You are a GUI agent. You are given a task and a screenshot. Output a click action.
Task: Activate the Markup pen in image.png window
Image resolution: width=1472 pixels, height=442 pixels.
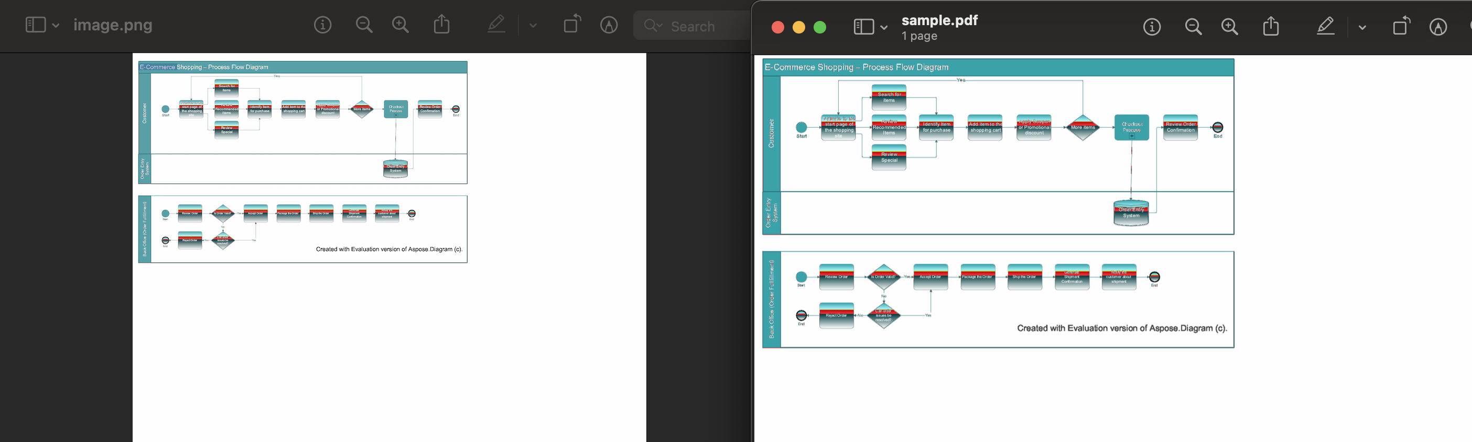click(496, 25)
